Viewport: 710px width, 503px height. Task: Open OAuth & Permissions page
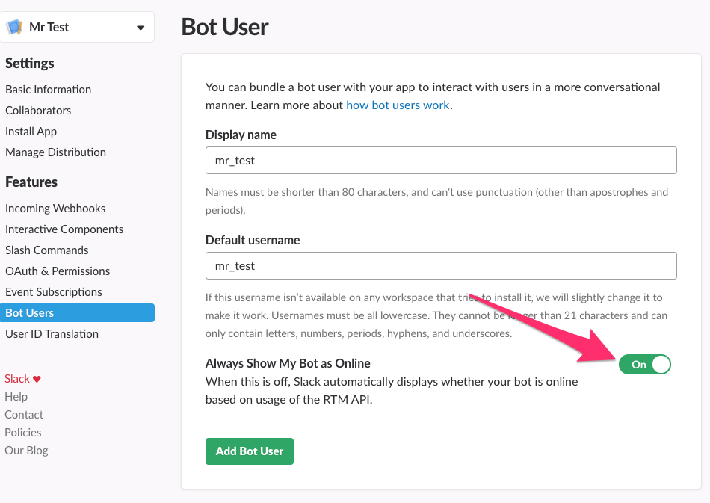58,271
